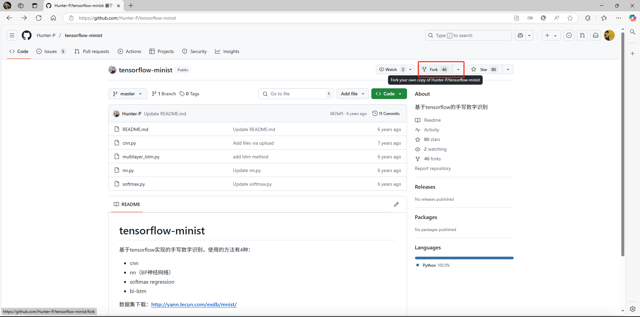The height and width of the screenshot is (317, 640).
Task: Fork the repository with the Fork button
Action: tap(435, 69)
